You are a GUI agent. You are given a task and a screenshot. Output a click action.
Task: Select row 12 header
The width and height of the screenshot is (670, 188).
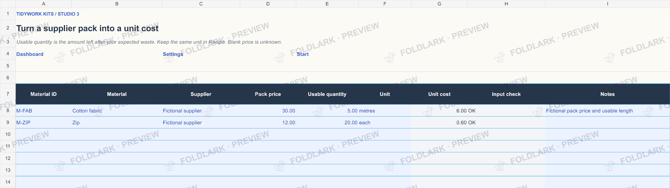pyautogui.click(x=8, y=158)
